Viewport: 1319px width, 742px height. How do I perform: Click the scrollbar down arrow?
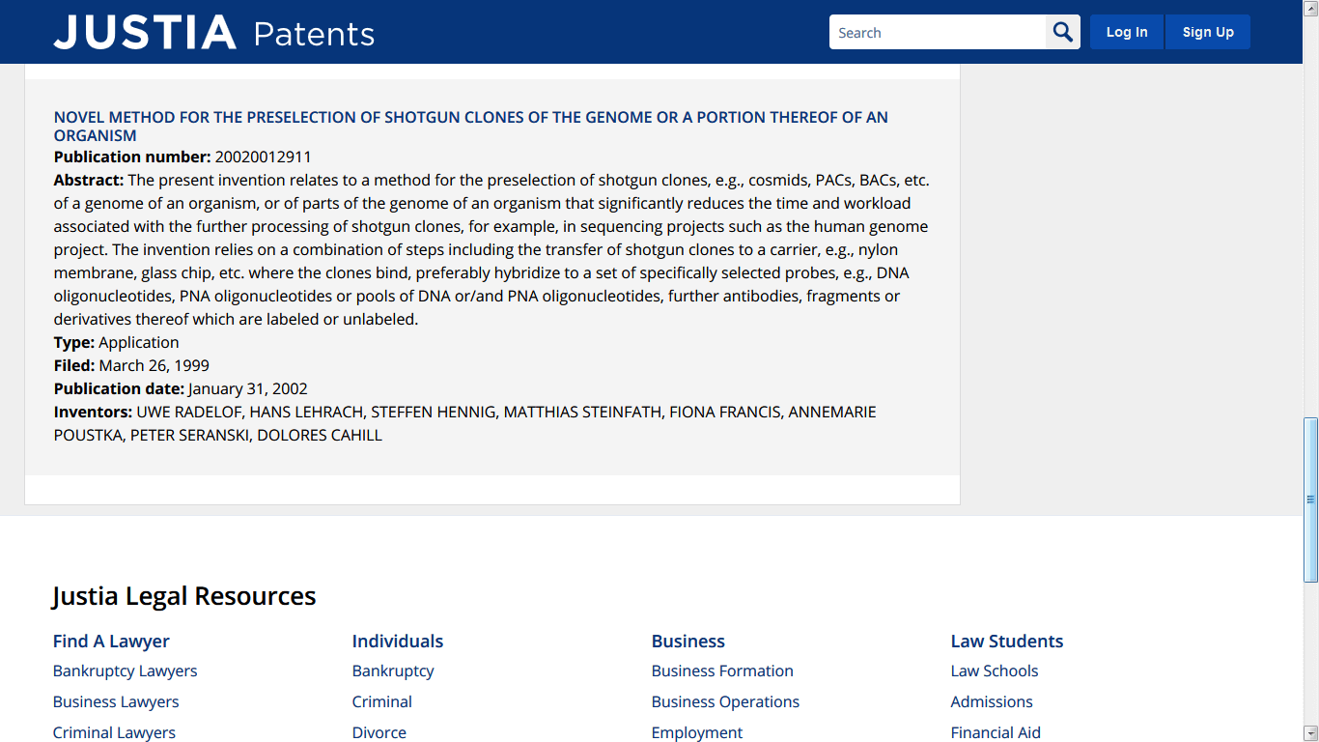(x=1310, y=733)
